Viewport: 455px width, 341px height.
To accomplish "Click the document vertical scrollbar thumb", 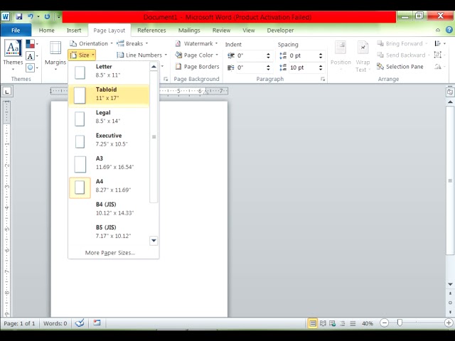I will coord(450,180).
